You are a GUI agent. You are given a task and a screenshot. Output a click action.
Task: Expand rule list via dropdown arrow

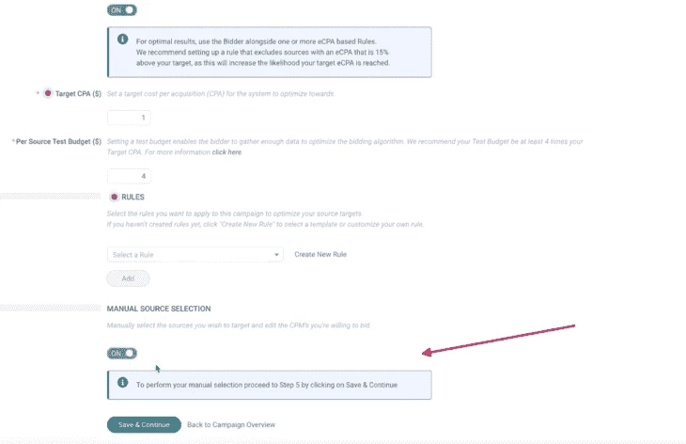(x=276, y=254)
